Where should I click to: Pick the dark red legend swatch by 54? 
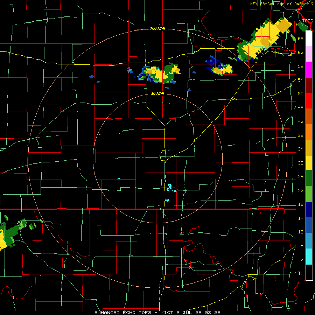point(309,85)
